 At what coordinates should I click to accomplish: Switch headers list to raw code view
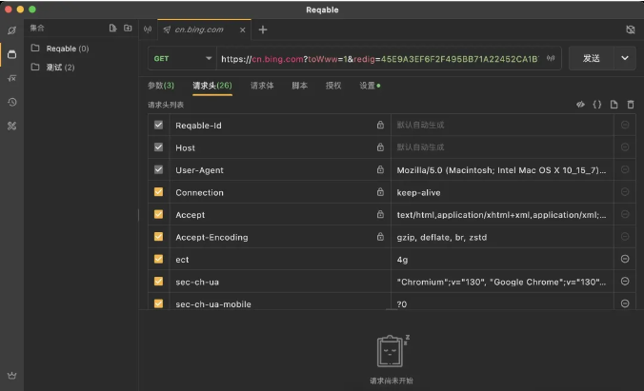580,105
